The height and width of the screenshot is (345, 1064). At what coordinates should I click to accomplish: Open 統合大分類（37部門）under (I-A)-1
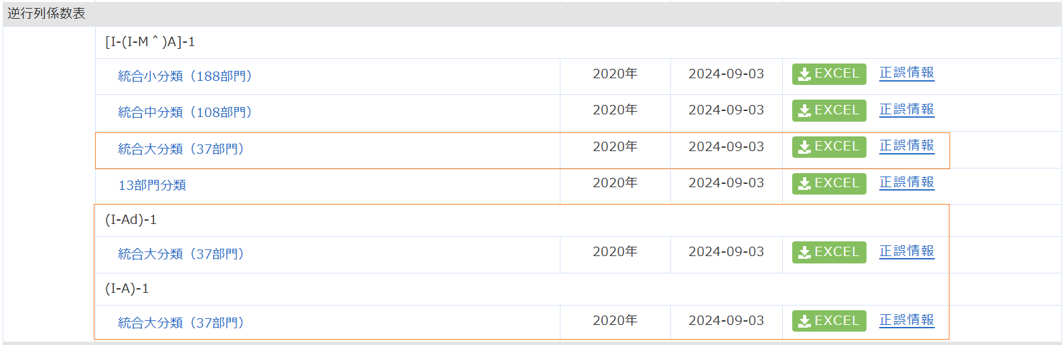(181, 323)
